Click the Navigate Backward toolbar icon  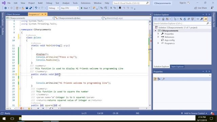(5, 8)
